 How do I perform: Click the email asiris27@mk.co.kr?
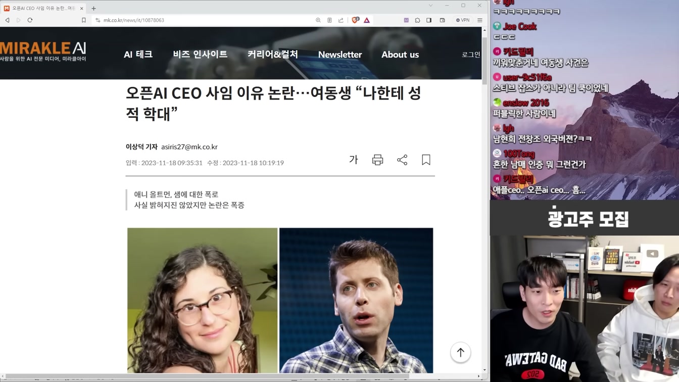[189, 147]
